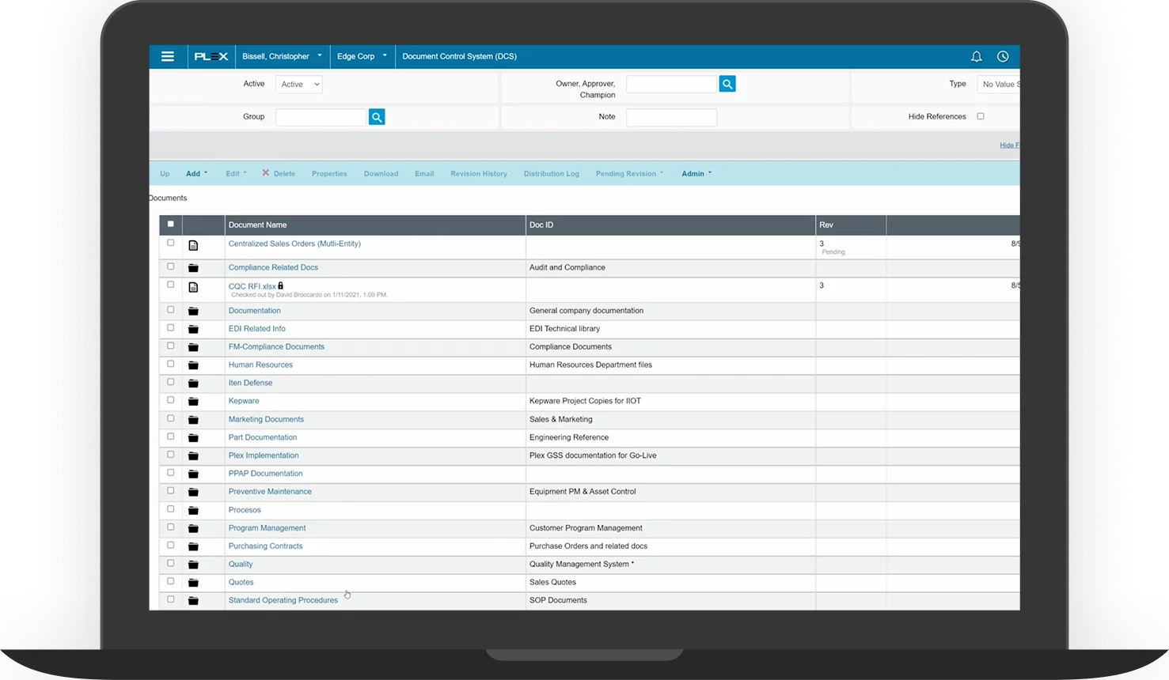Open the clock history icon
The height and width of the screenshot is (680, 1169).
1003,56
